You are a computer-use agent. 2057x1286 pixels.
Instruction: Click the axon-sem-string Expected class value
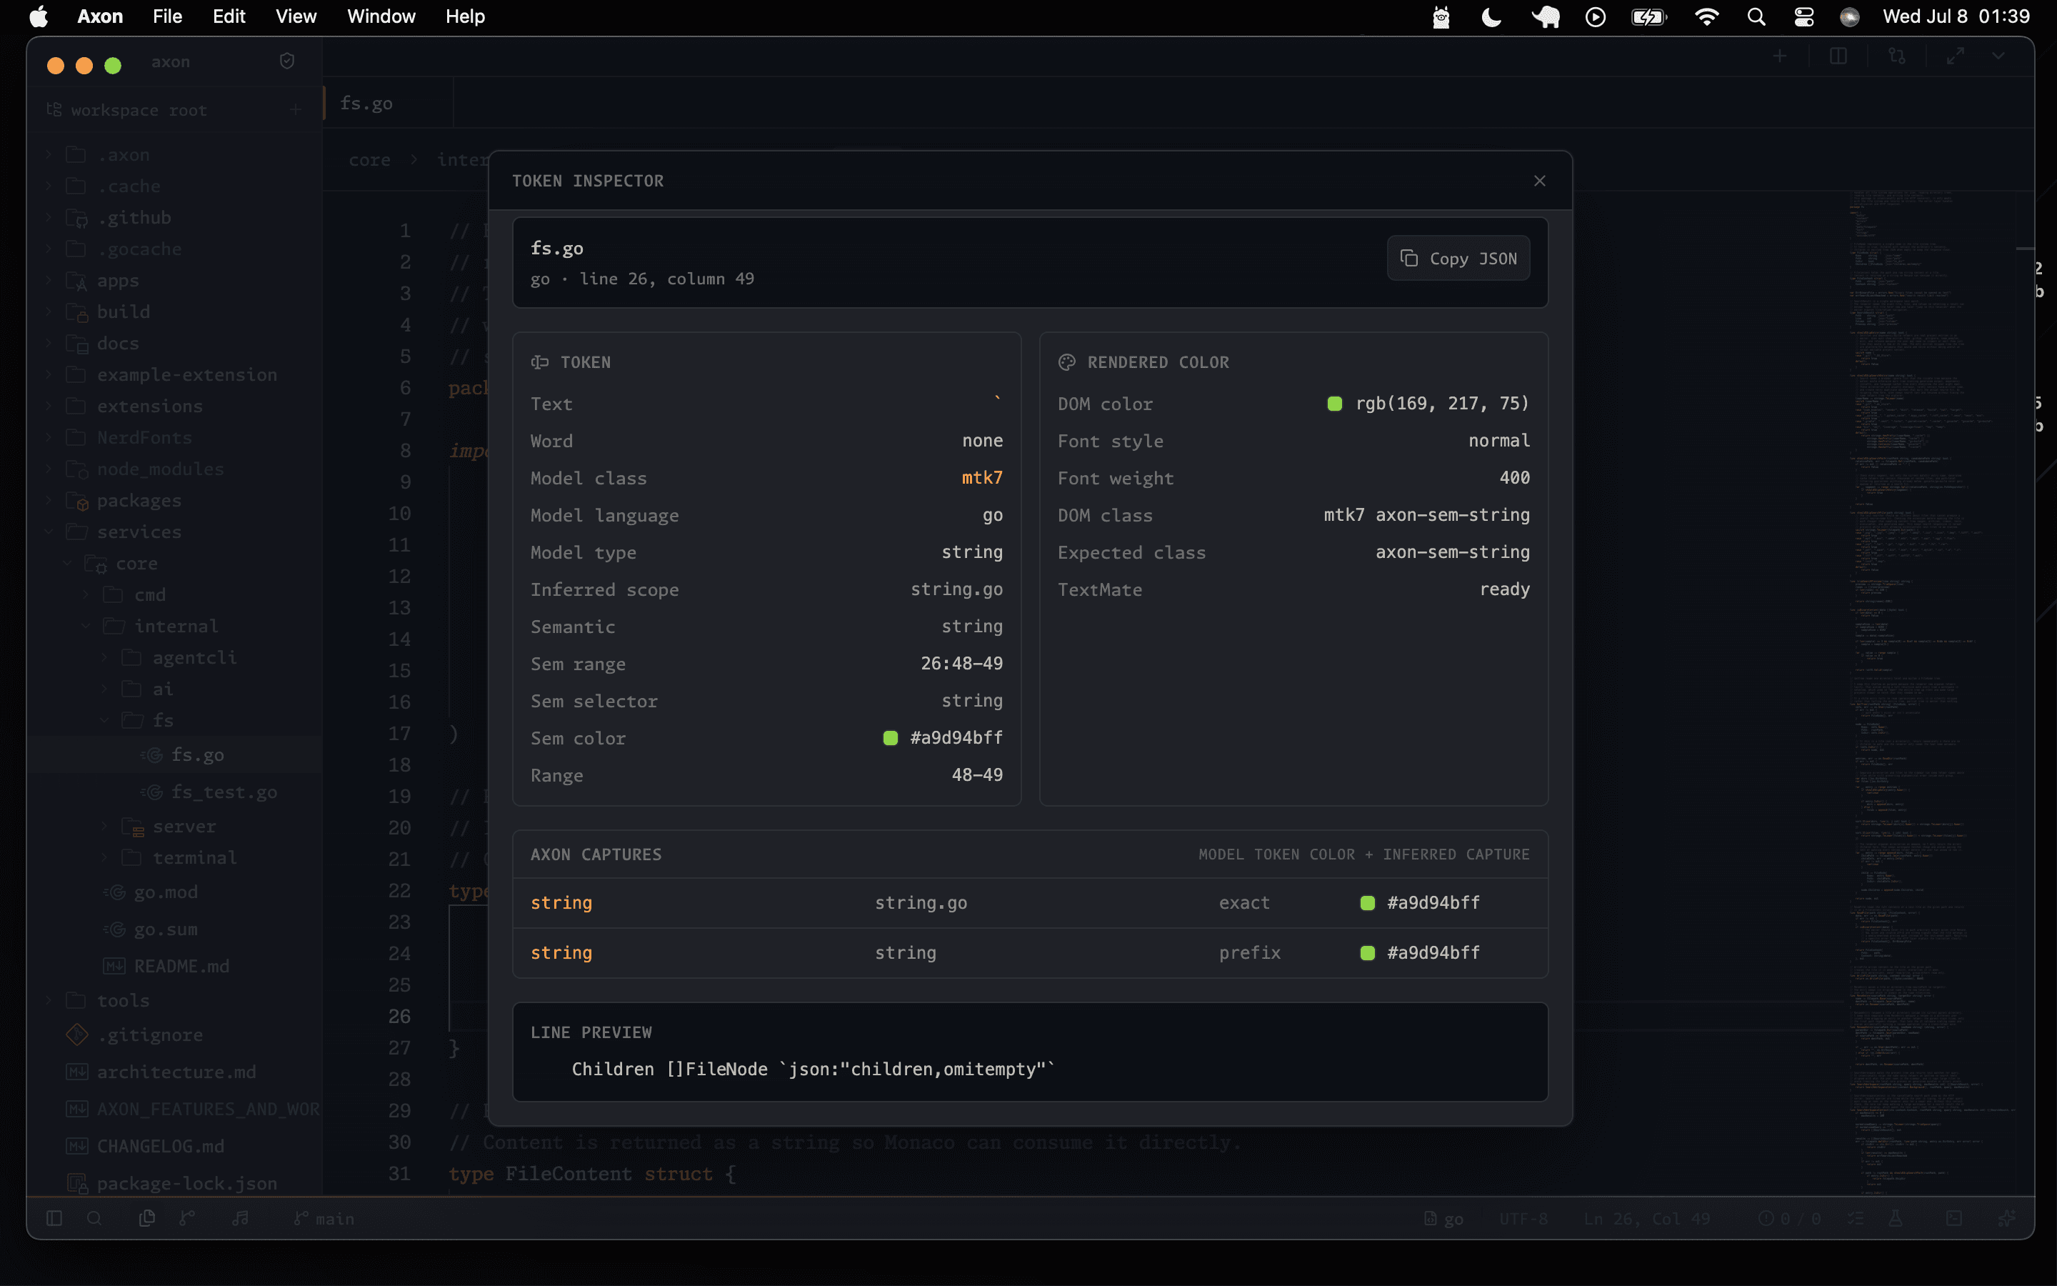(1453, 553)
